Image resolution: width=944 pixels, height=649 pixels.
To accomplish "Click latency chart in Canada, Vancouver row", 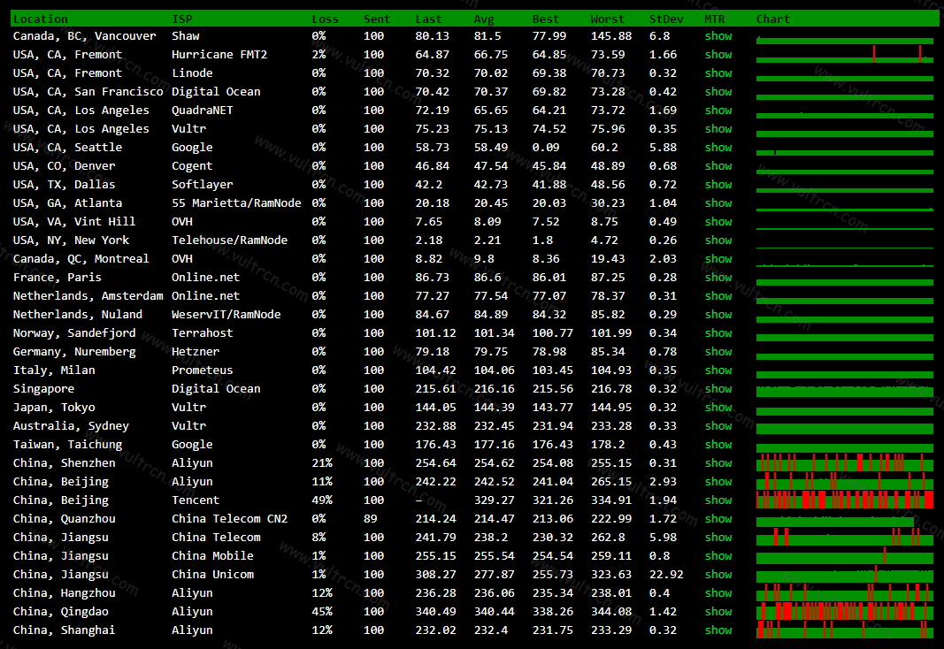I will [x=845, y=40].
